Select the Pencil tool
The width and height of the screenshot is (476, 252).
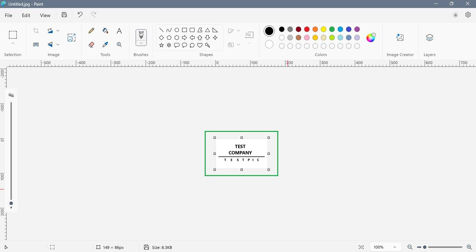coord(91,31)
